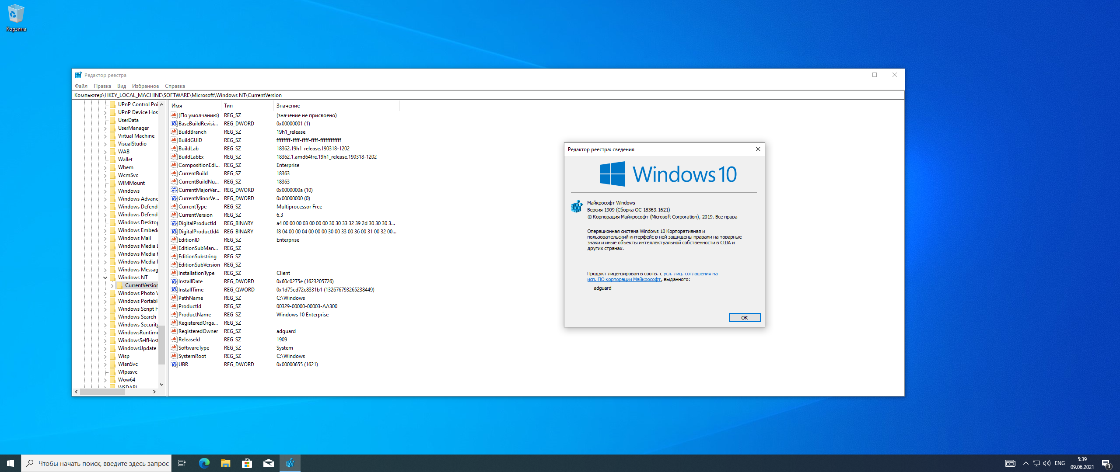
Task: Click the Имя column header
Action: [195, 106]
